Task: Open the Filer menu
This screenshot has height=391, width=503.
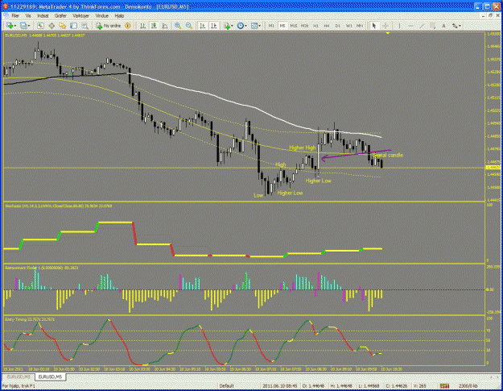Action: pos(15,15)
